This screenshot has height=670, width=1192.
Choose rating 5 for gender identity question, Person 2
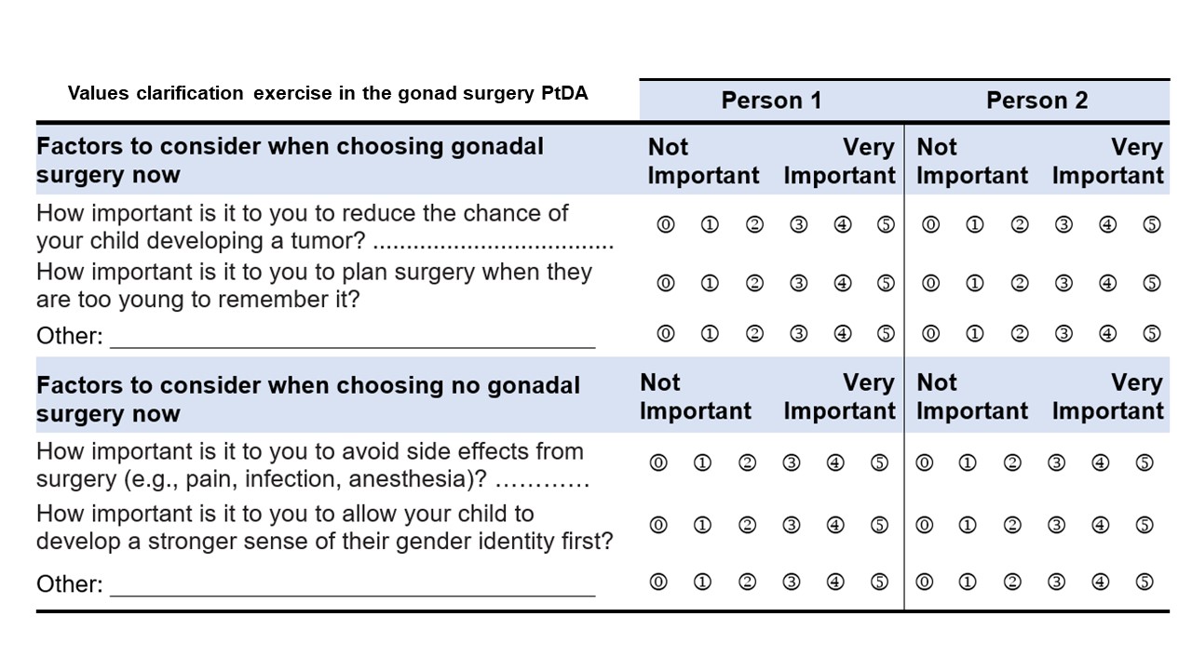point(1145,525)
